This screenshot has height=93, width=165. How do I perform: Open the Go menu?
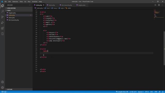[x=25, y=2]
